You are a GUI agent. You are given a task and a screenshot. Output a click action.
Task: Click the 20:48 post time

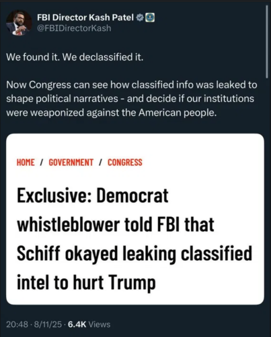point(17,324)
